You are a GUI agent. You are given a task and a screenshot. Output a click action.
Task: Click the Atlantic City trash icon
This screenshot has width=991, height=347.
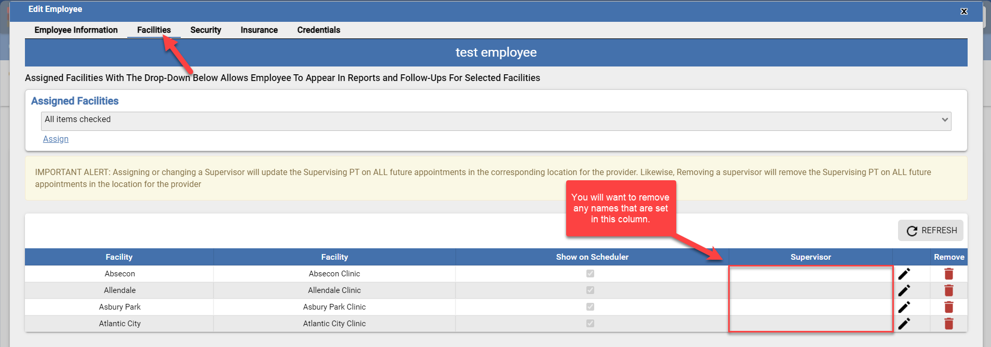tap(949, 323)
